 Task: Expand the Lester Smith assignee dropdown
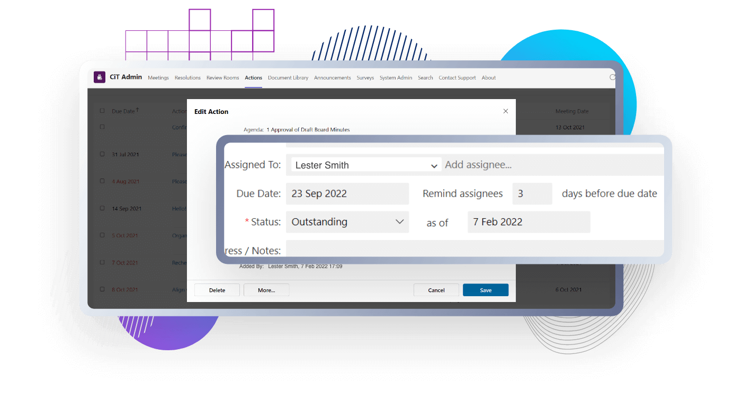tap(434, 165)
